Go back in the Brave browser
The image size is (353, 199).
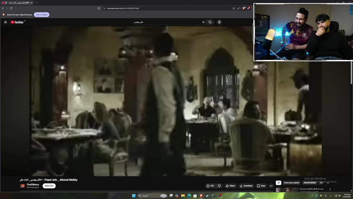pyautogui.click(x=3, y=8)
